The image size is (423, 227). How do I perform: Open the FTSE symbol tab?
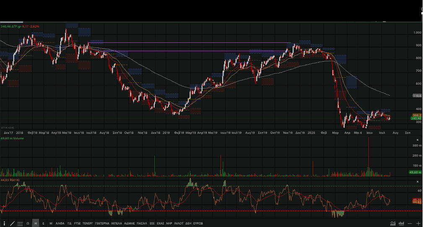click(x=77, y=223)
